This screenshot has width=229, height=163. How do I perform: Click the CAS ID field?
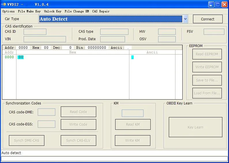pos(35,32)
